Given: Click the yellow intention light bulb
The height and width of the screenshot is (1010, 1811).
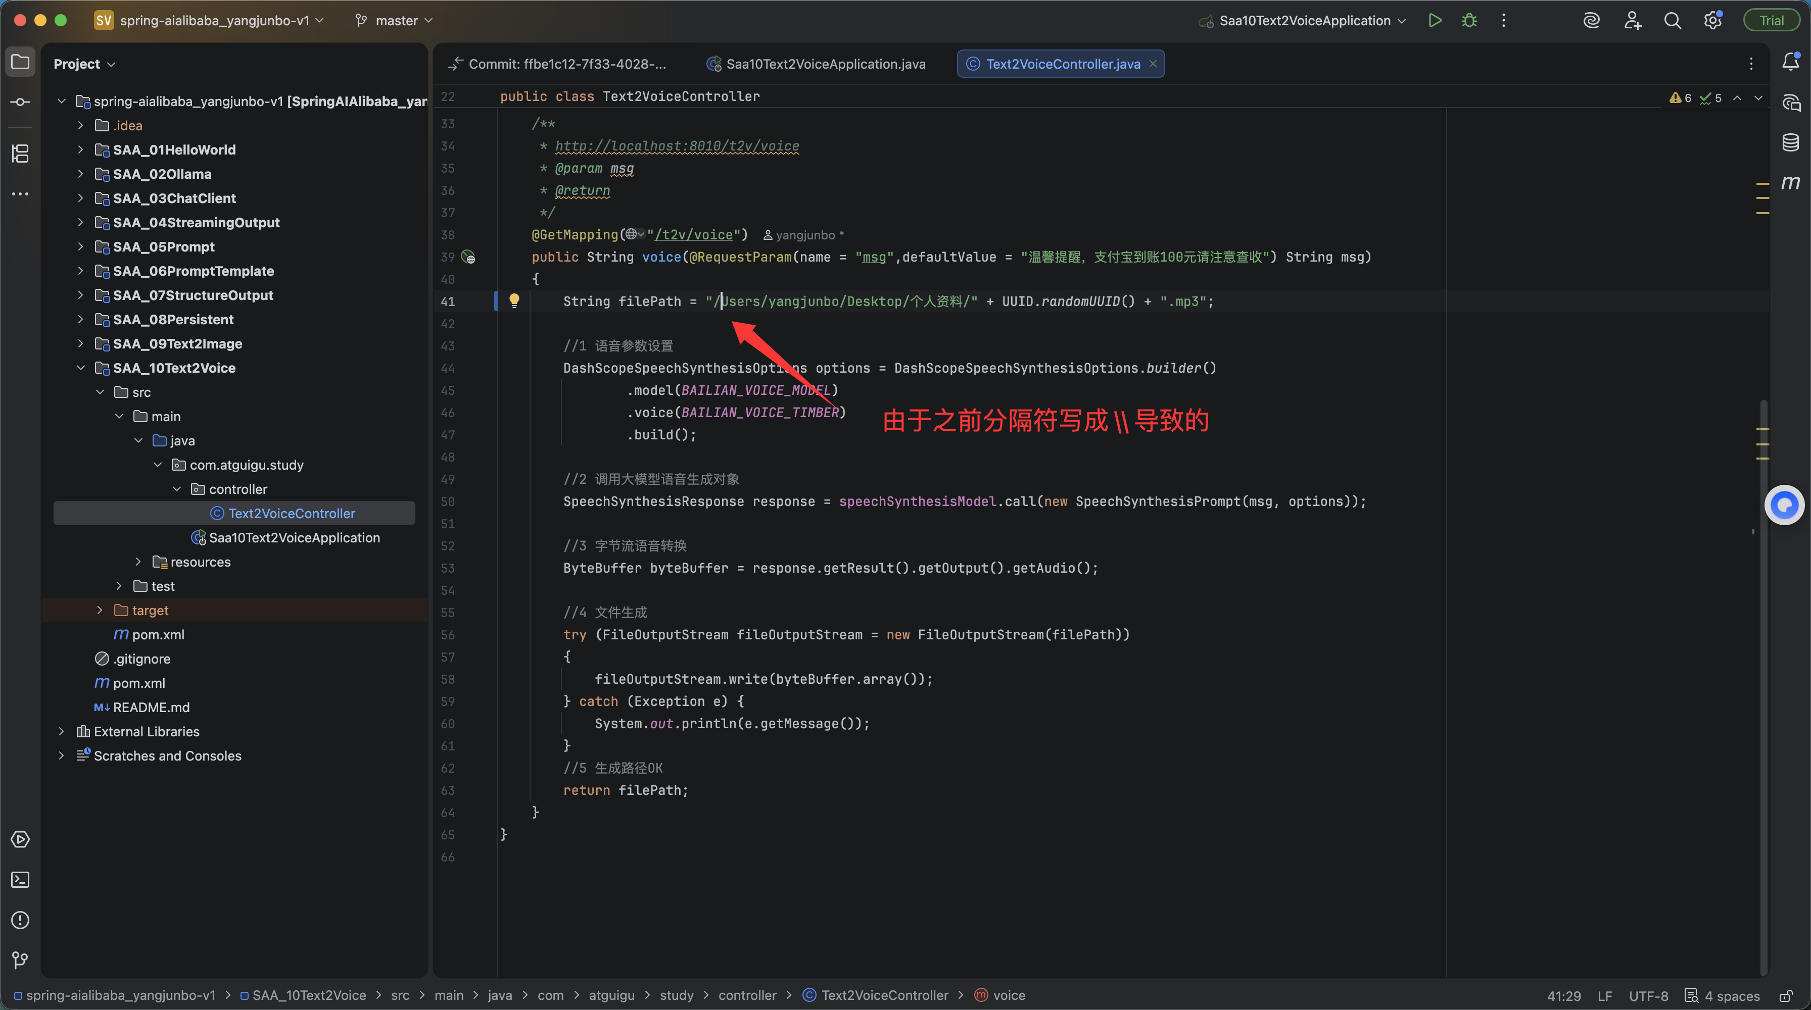Looking at the screenshot, I should [514, 300].
